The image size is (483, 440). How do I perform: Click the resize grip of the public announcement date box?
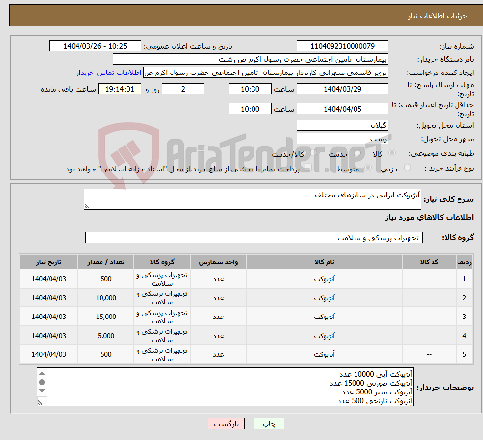coord(52,49)
